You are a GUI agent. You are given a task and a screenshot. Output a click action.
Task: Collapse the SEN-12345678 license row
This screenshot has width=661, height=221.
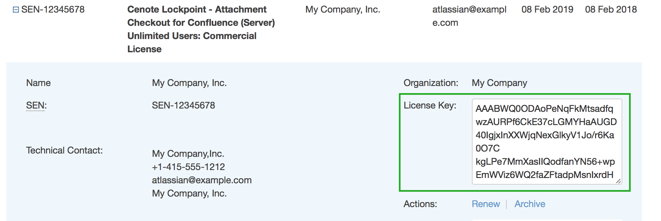(x=16, y=10)
